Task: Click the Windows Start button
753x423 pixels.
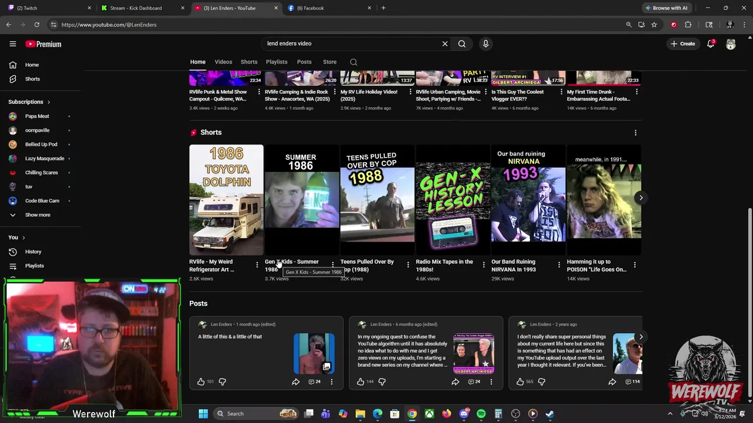Action: pos(203,414)
